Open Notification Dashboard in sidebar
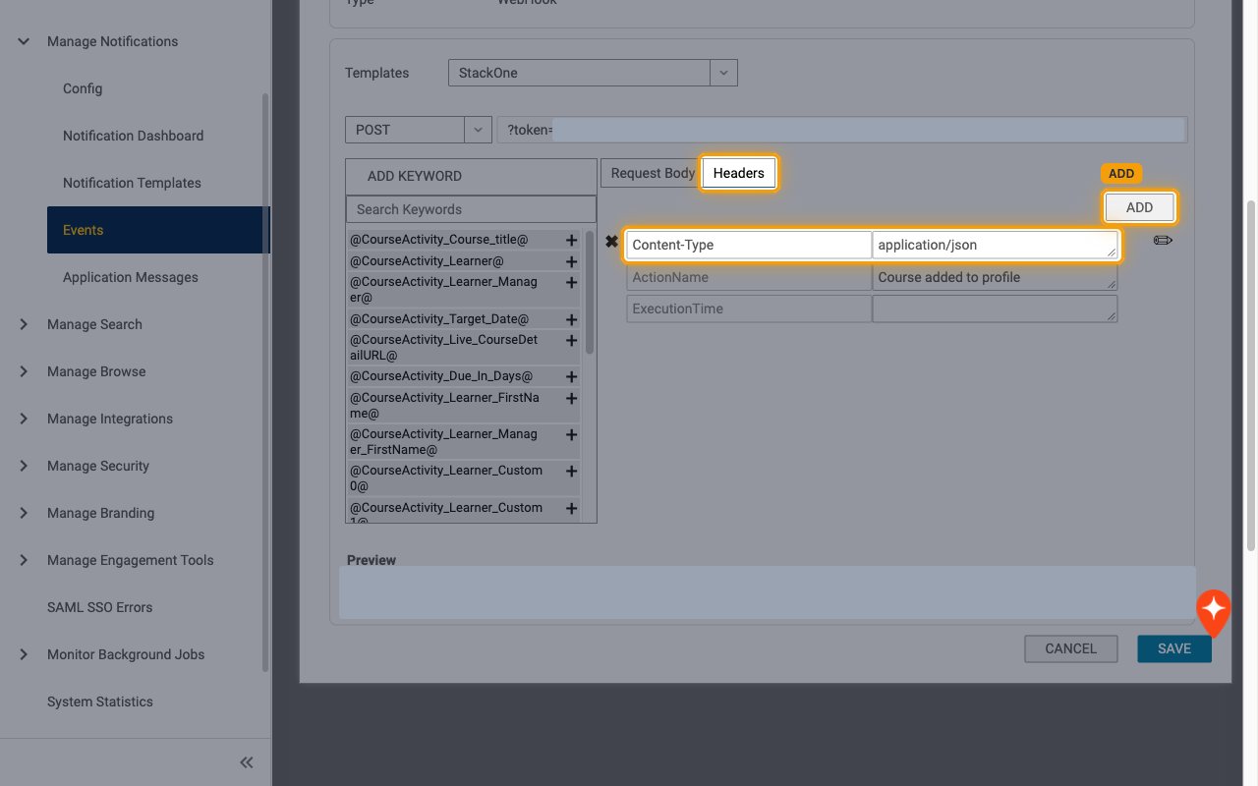The width and height of the screenshot is (1258, 786). coord(133,136)
